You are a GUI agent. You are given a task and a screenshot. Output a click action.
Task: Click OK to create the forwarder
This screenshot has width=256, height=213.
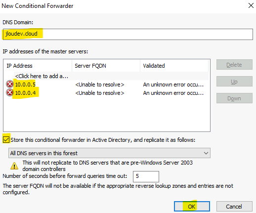192,206
